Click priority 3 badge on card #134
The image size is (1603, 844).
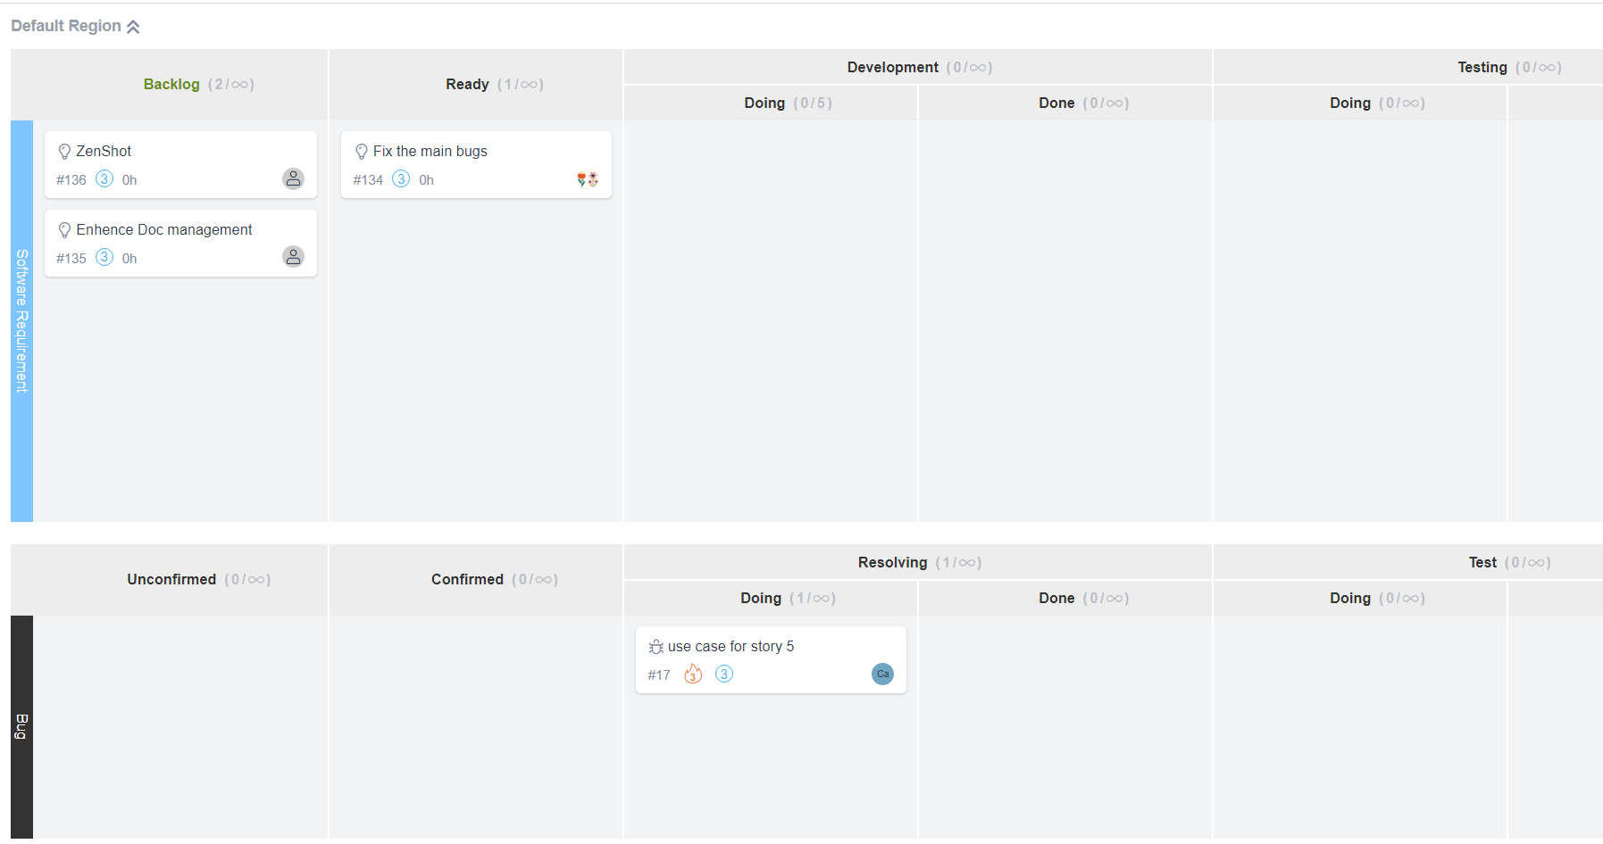pyautogui.click(x=401, y=178)
